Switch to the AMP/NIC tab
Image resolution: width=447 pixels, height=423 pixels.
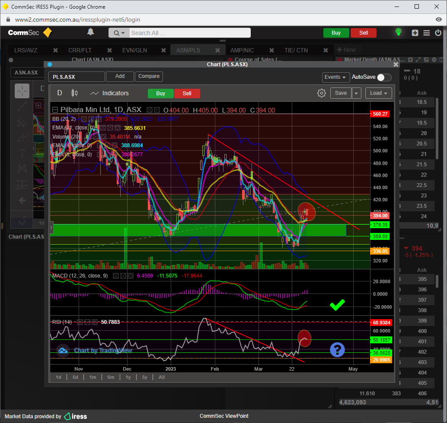click(x=242, y=50)
